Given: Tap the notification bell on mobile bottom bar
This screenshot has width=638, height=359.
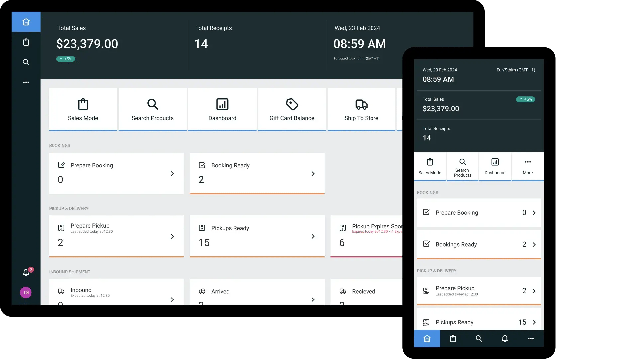Looking at the screenshot, I should pyautogui.click(x=505, y=339).
